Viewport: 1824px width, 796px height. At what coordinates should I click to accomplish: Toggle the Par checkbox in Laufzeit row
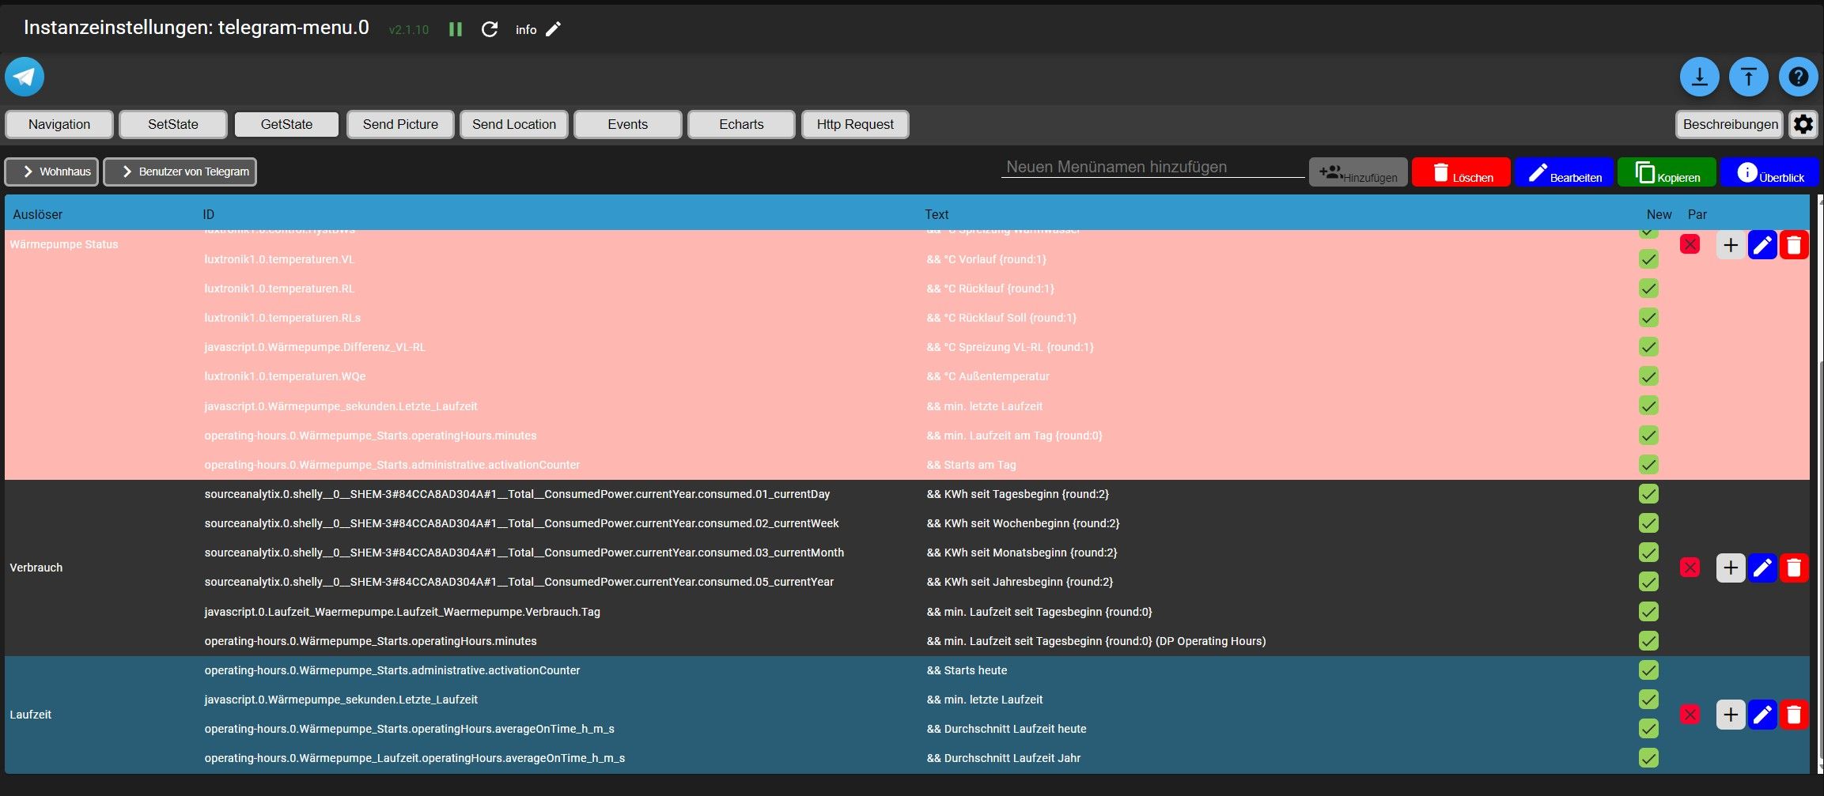(x=1690, y=715)
